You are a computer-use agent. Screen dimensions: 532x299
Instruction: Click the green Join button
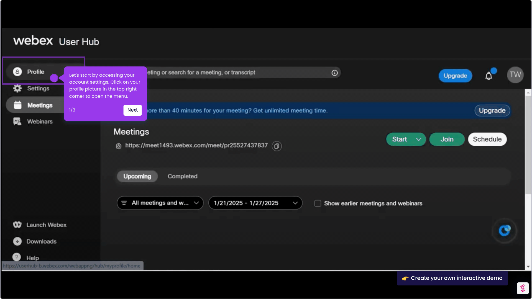pyautogui.click(x=447, y=139)
